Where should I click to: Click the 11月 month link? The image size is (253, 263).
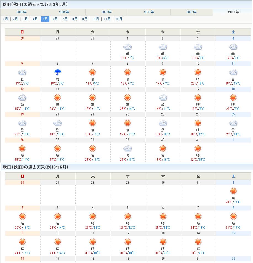point(107,19)
